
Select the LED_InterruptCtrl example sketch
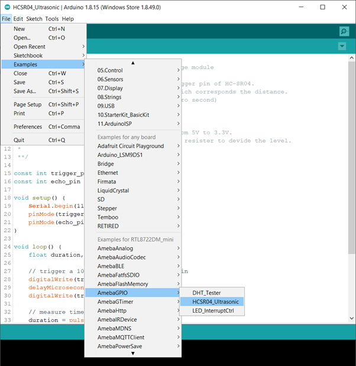[217, 310]
